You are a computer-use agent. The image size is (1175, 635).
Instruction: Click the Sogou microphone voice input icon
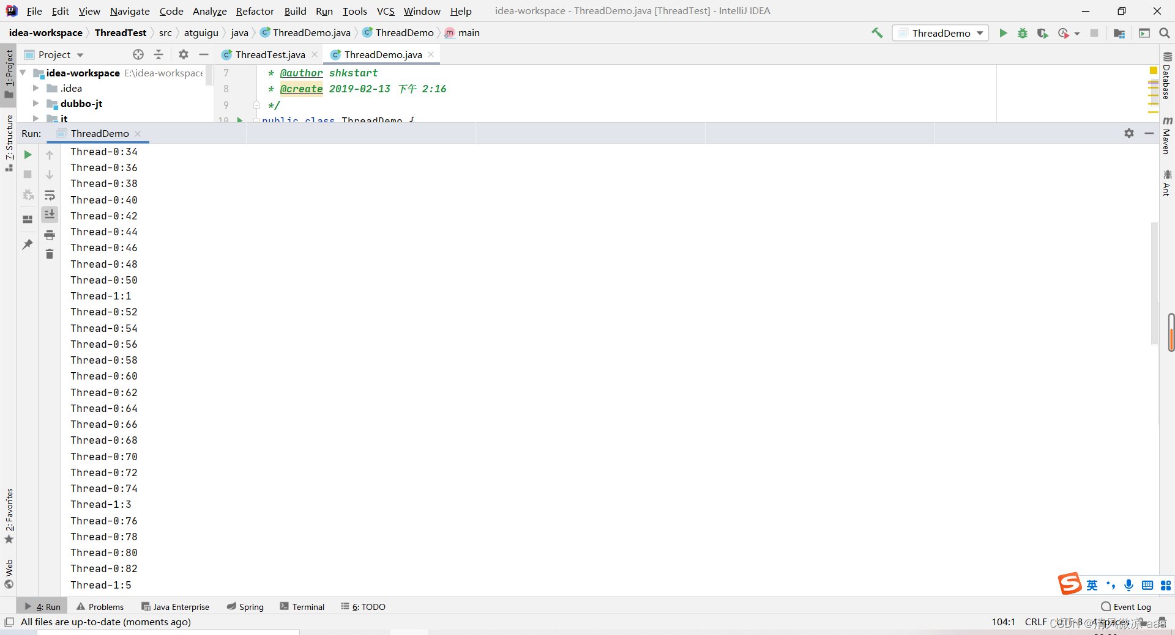point(1129,585)
